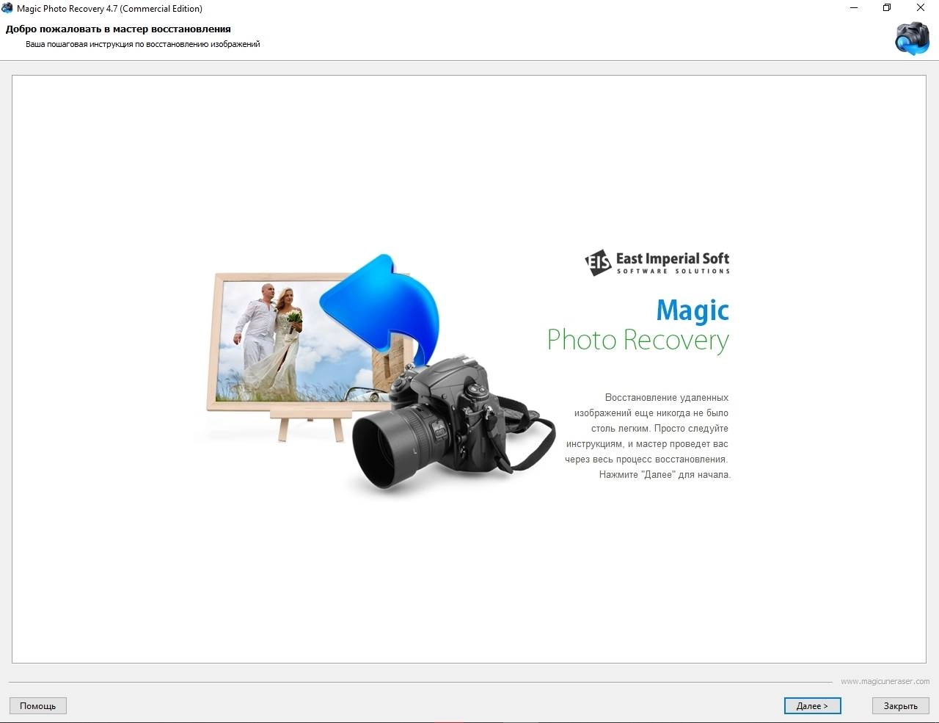Click the blue camera logo in the header
Viewport: 939px width, 723px height.
pos(912,38)
